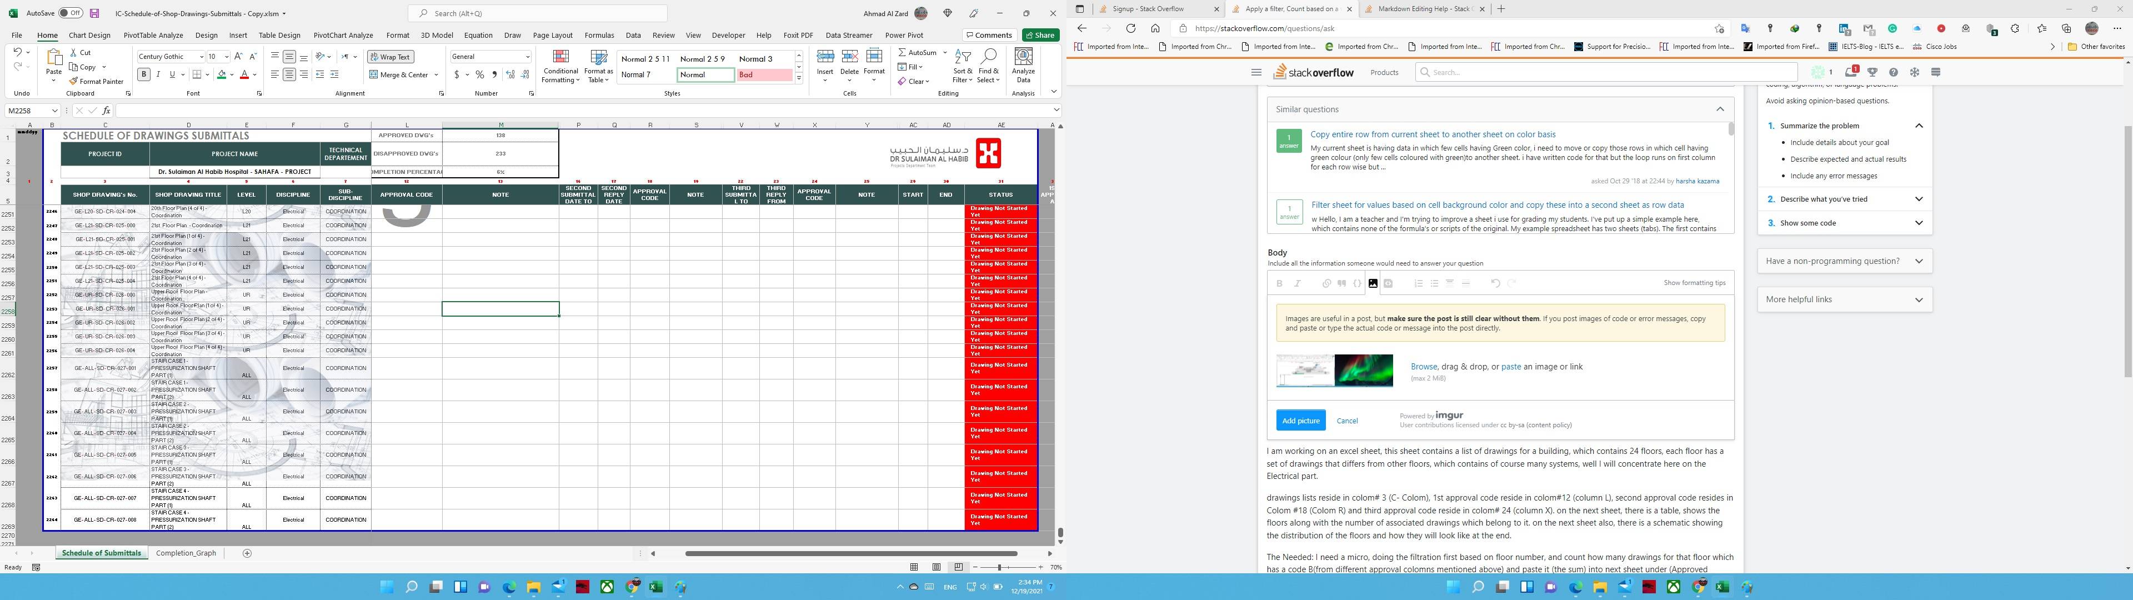Screen dimensions: 2133x600
Task: Select Page Break Preview view in status bar
Action: (x=958, y=567)
